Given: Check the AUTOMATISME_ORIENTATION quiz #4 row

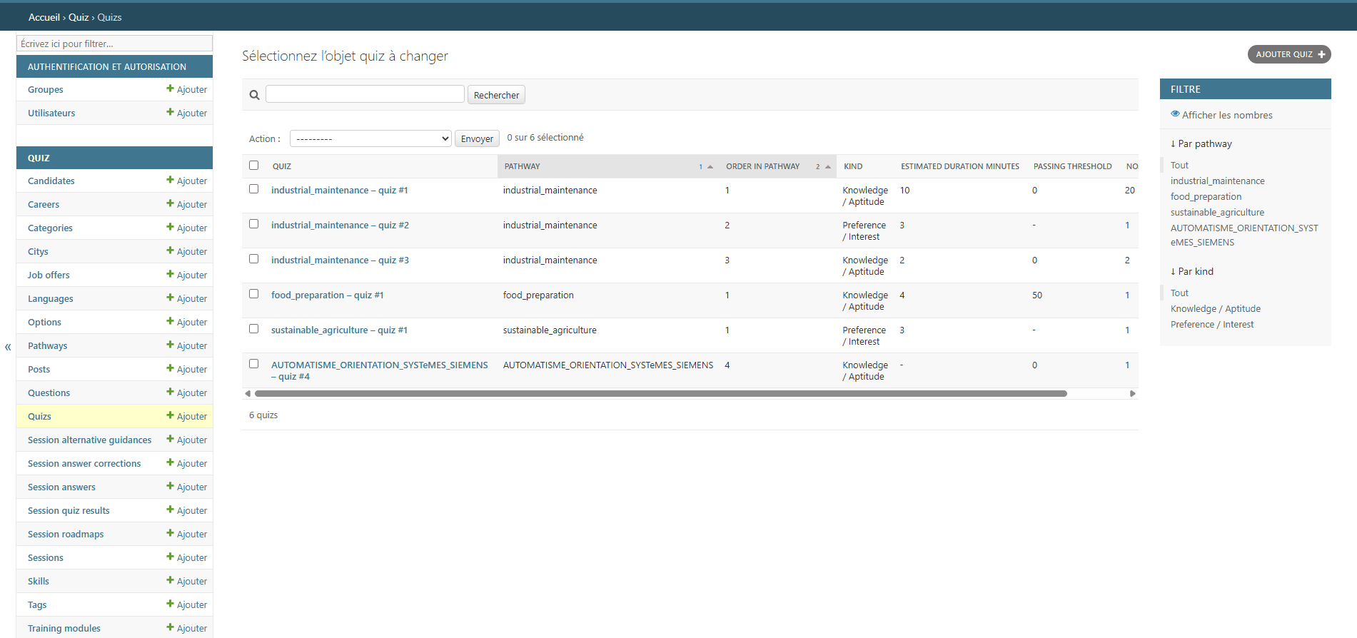Looking at the screenshot, I should tap(253, 364).
